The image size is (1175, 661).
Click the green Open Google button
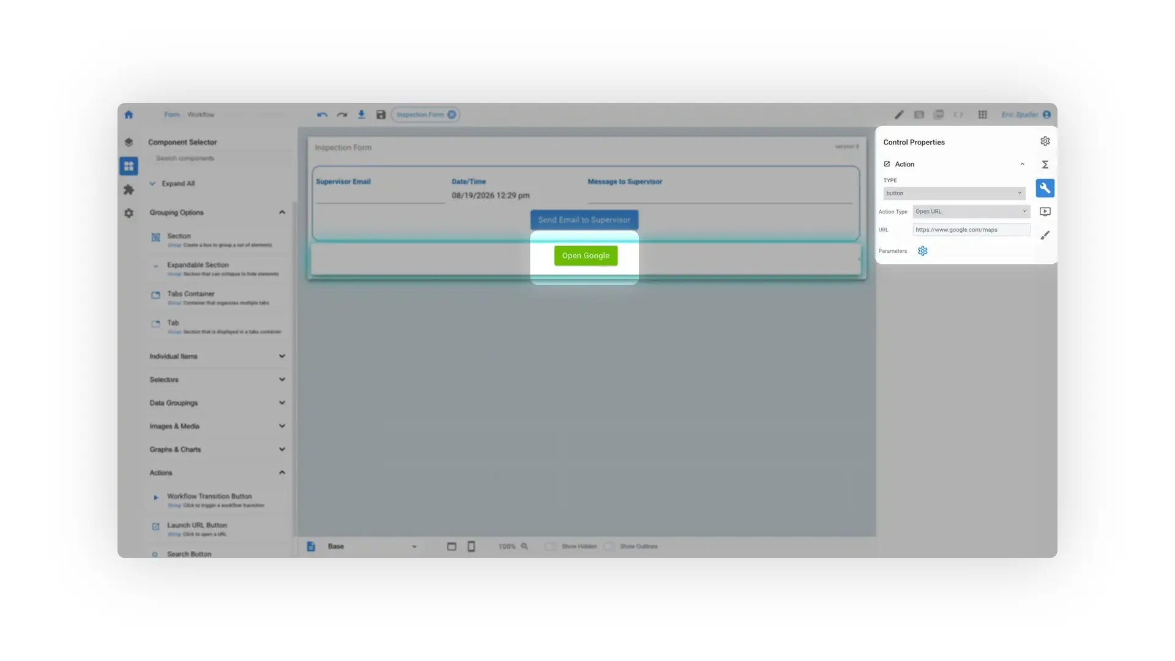pos(586,256)
